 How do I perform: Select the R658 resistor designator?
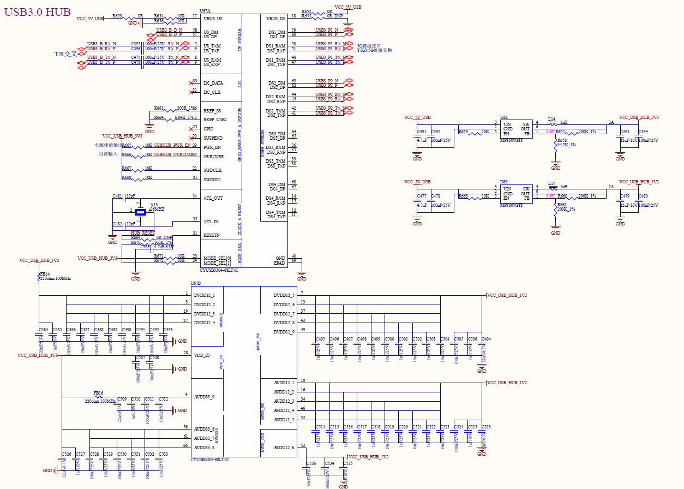(562, 140)
